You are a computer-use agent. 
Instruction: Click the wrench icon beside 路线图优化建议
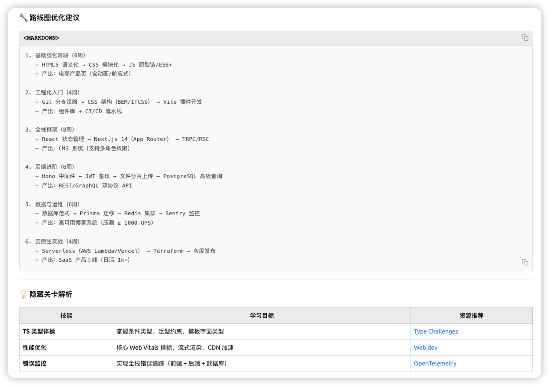(x=24, y=18)
